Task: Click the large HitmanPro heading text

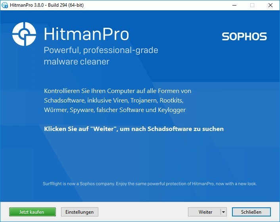Action: pos(86,34)
